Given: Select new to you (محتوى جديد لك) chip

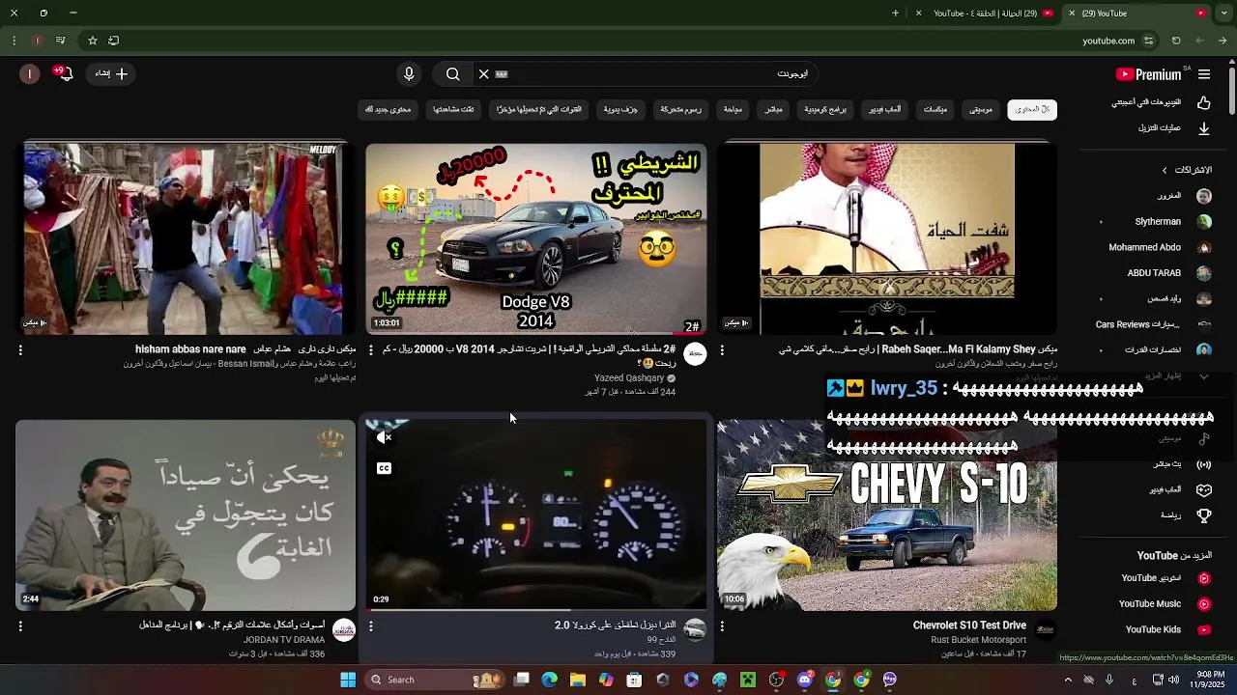Looking at the screenshot, I should click(x=388, y=109).
